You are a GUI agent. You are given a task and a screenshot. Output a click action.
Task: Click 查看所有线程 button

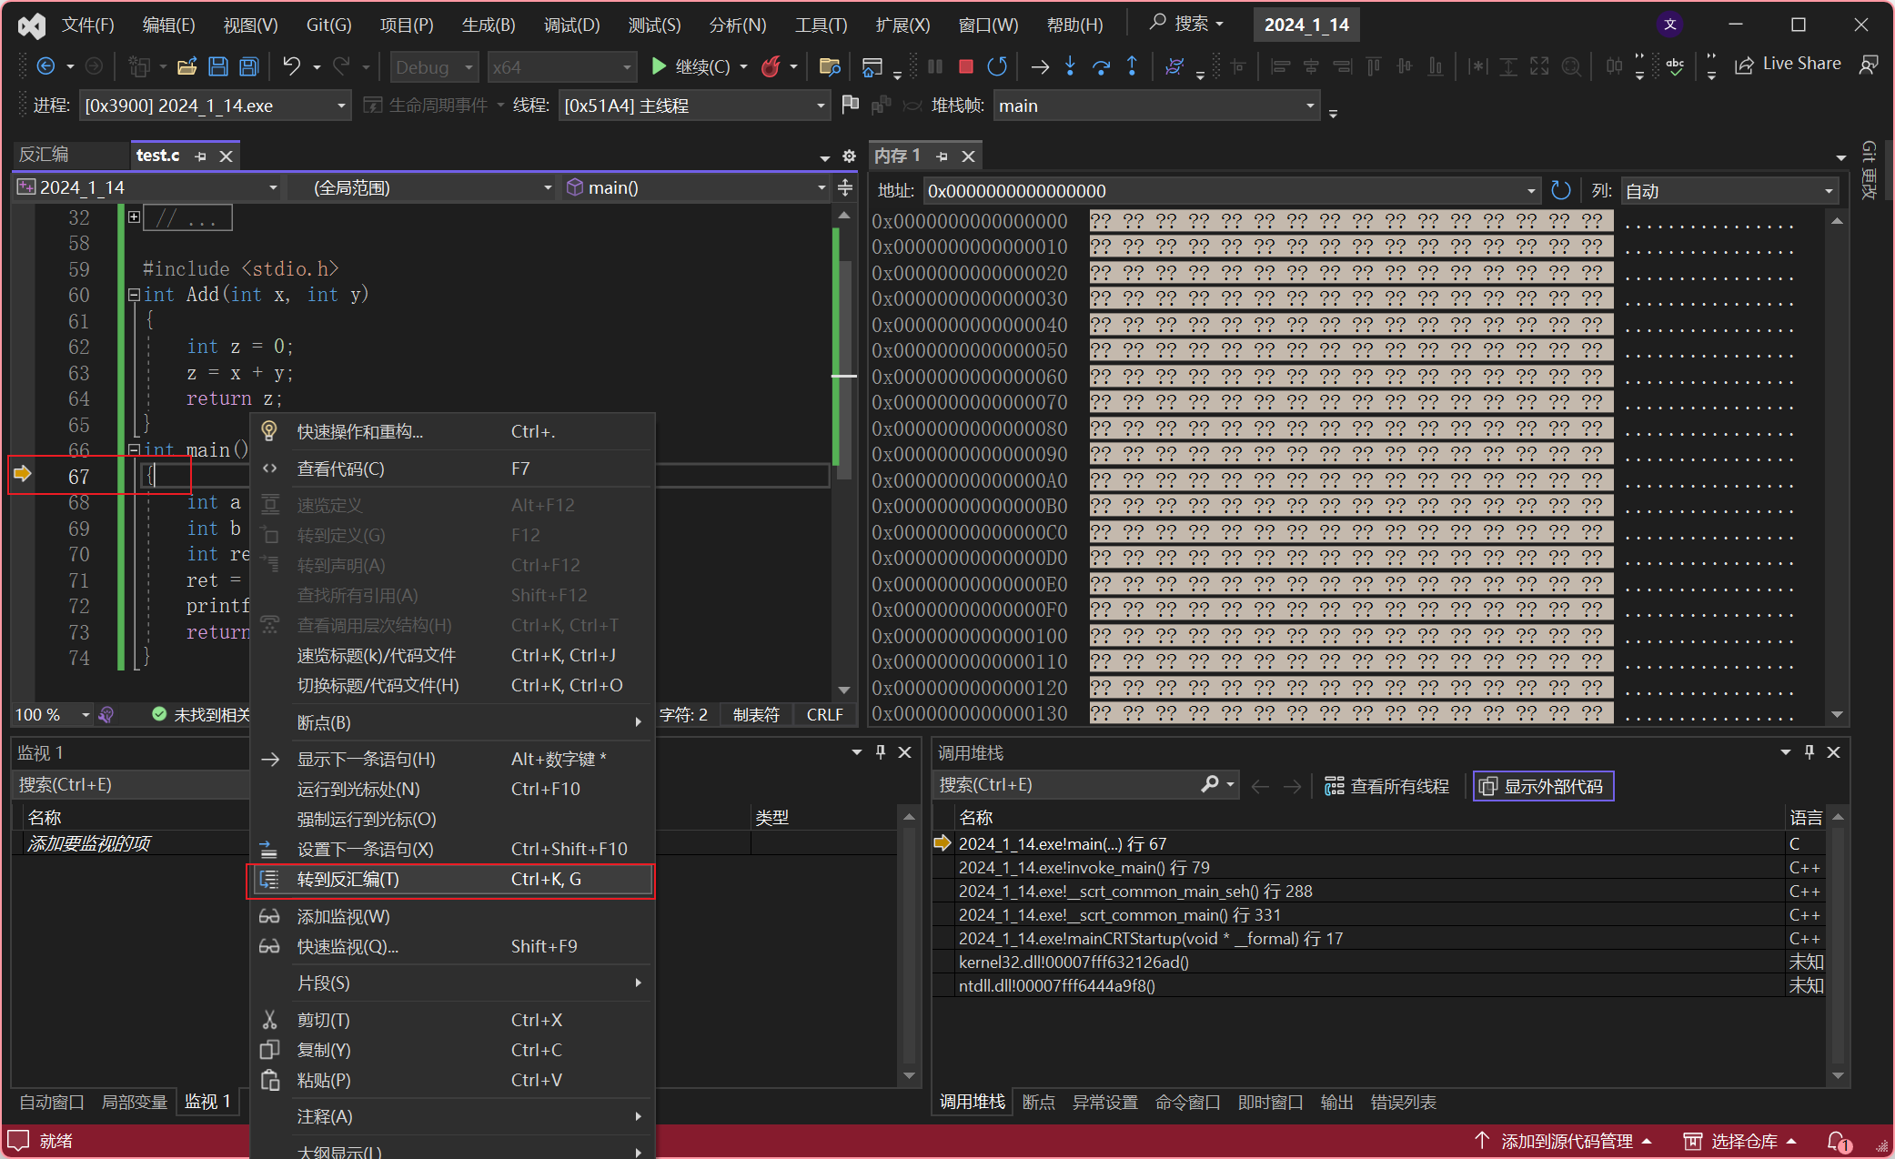tap(1386, 786)
